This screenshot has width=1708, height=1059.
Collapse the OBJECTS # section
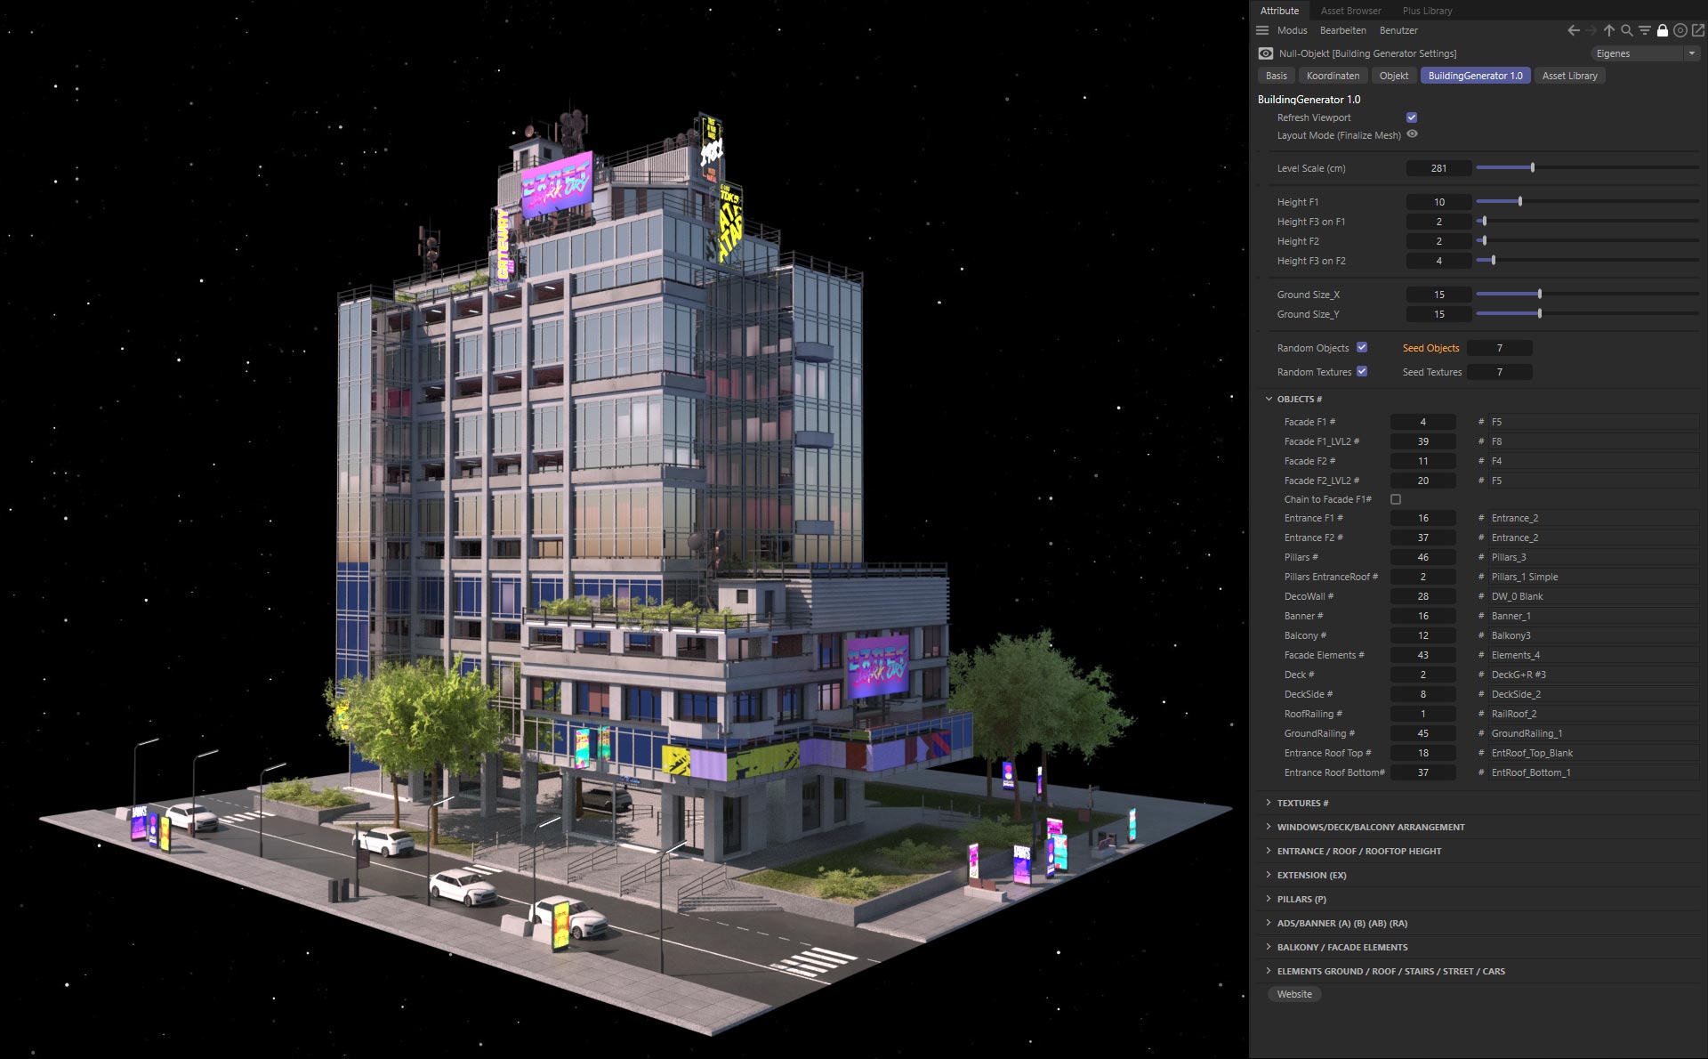(1268, 399)
